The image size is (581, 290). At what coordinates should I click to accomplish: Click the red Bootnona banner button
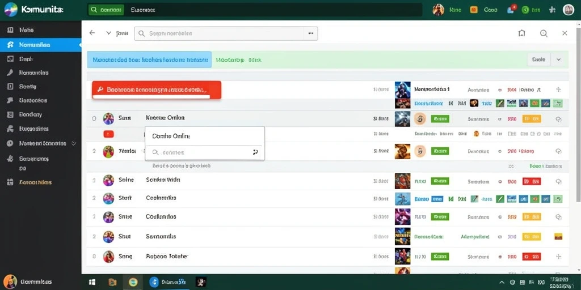tap(157, 90)
